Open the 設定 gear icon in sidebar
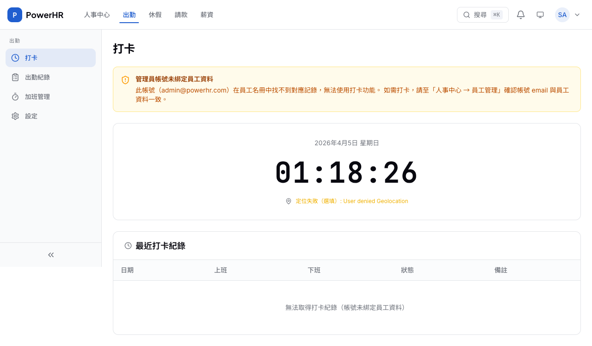592x346 pixels. click(x=15, y=116)
